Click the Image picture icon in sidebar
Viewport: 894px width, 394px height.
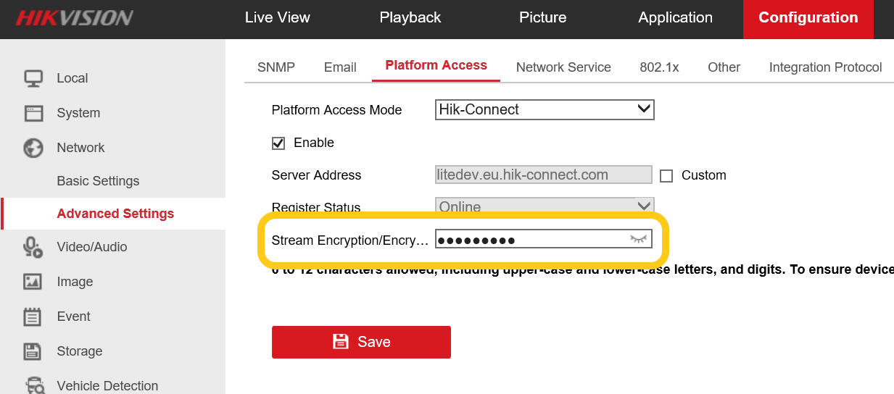(33, 282)
